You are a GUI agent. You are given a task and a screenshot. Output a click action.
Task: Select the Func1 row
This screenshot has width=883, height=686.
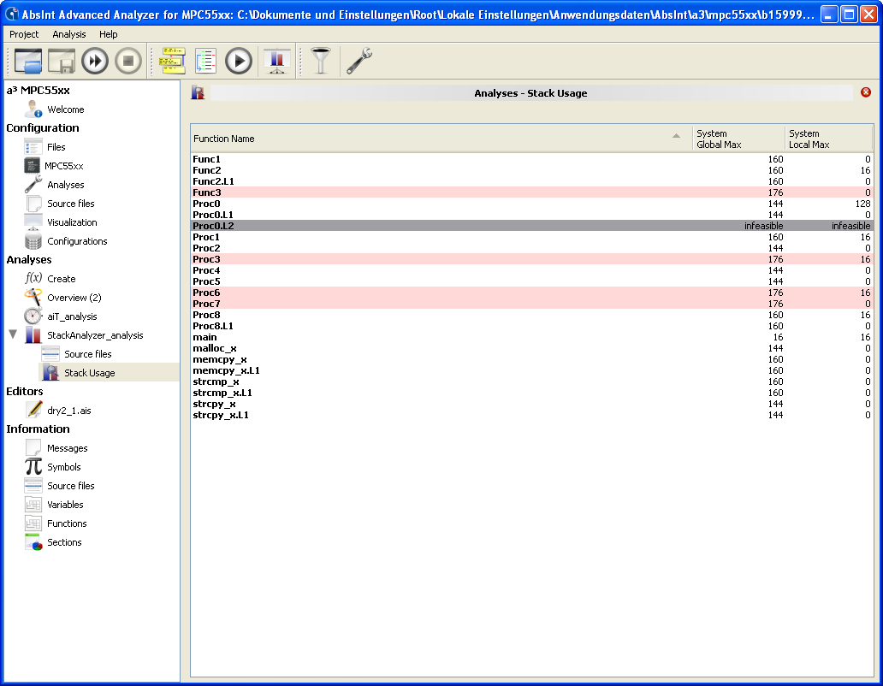pyautogui.click(x=532, y=159)
